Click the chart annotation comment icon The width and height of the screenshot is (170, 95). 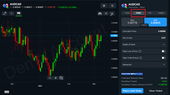19,13
